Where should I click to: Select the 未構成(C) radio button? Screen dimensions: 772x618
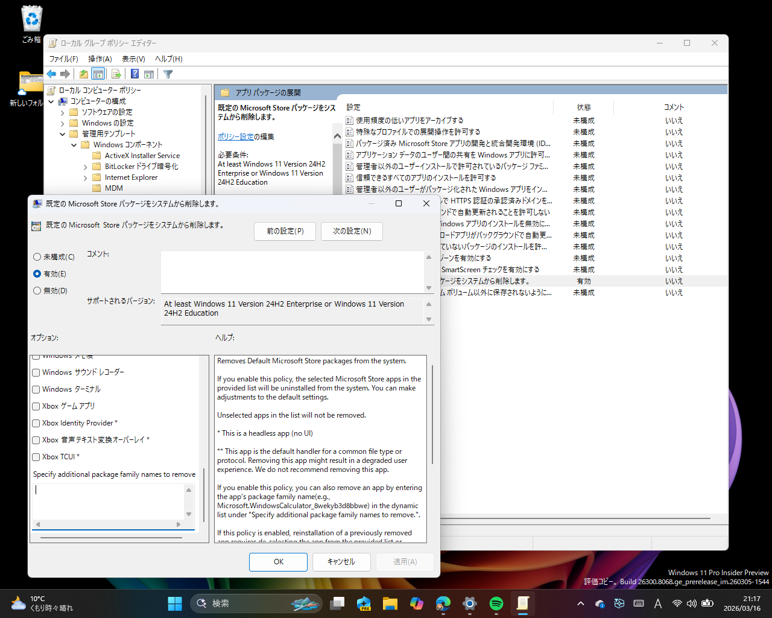[x=37, y=257]
